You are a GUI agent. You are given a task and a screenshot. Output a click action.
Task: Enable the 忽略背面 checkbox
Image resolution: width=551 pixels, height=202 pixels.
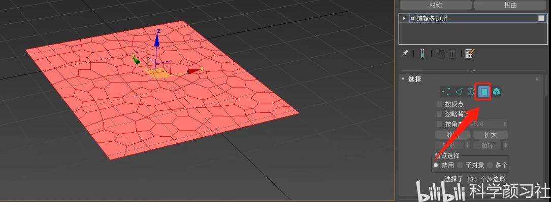pyautogui.click(x=439, y=114)
